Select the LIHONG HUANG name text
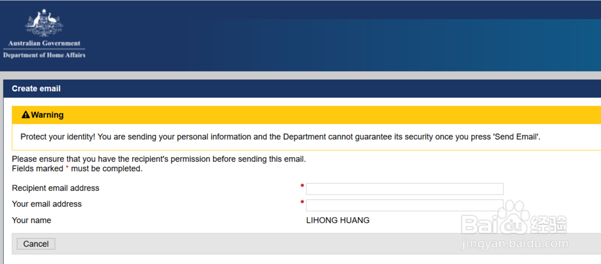This screenshot has width=601, height=264. click(338, 220)
